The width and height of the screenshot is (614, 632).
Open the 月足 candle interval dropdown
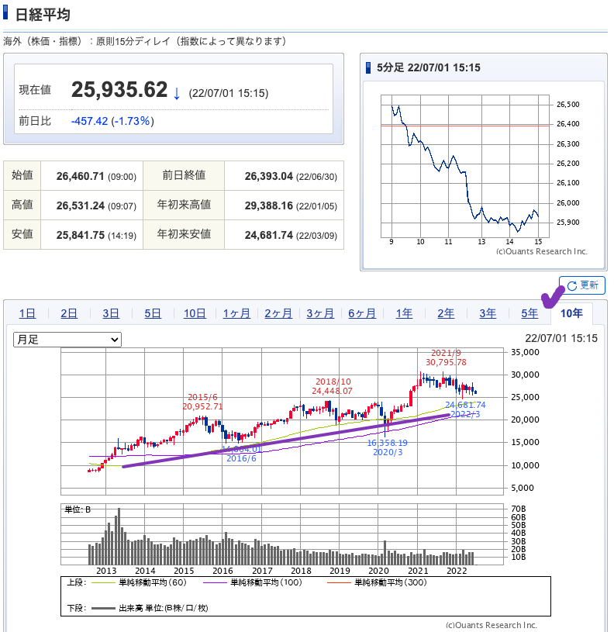point(67,340)
